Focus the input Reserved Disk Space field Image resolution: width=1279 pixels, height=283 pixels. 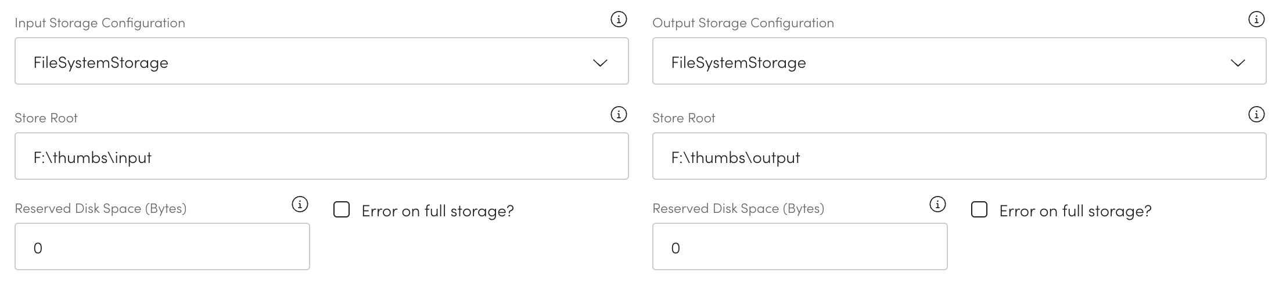(x=162, y=247)
